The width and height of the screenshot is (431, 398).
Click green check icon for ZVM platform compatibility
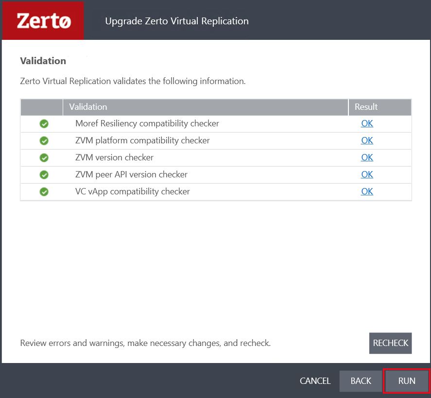tap(44, 141)
